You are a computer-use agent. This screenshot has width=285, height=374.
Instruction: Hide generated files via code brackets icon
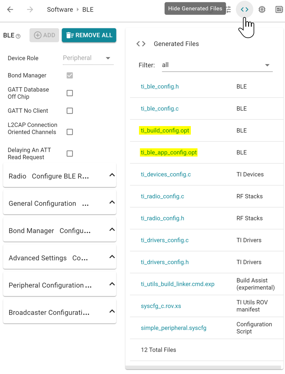[244, 9]
